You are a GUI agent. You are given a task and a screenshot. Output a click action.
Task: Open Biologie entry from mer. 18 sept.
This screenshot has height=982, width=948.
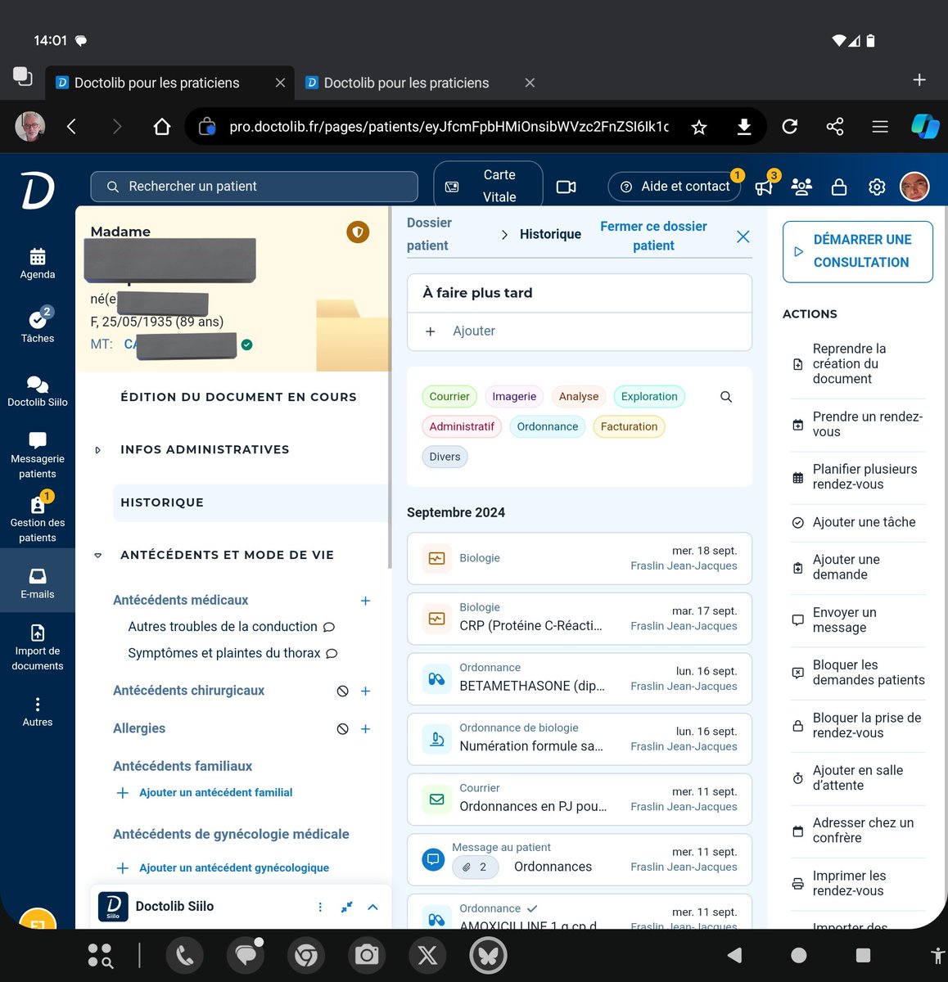(x=580, y=559)
